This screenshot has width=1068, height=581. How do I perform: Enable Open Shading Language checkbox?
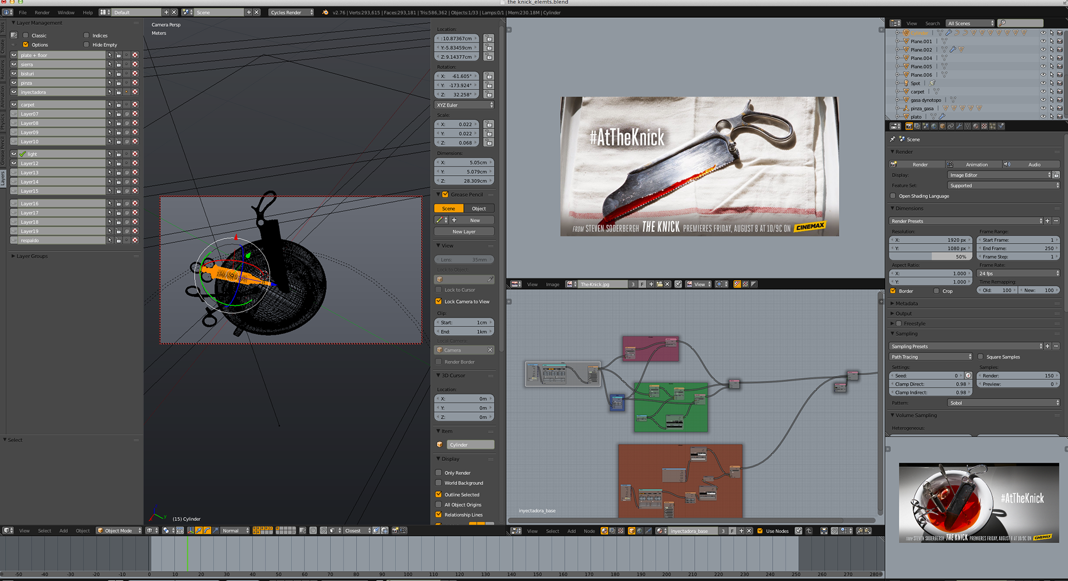(893, 196)
